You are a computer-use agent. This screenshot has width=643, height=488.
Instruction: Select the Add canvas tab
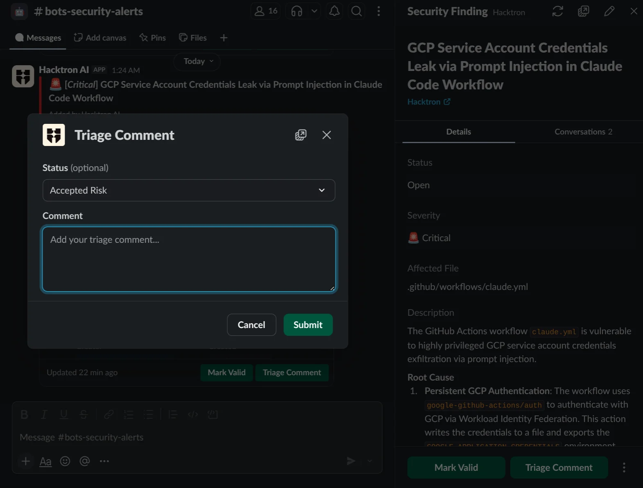click(x=100, y=38)
